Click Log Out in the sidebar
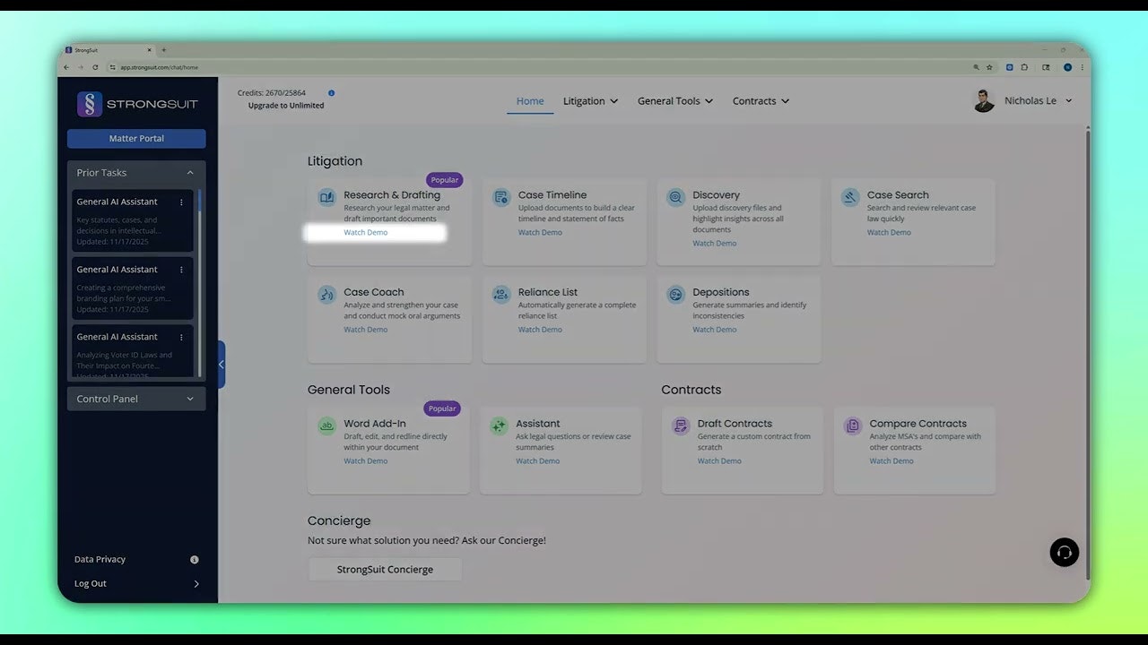Viewport: 1148px width, 645px height. pyautogui.click(x=91, y=584)
